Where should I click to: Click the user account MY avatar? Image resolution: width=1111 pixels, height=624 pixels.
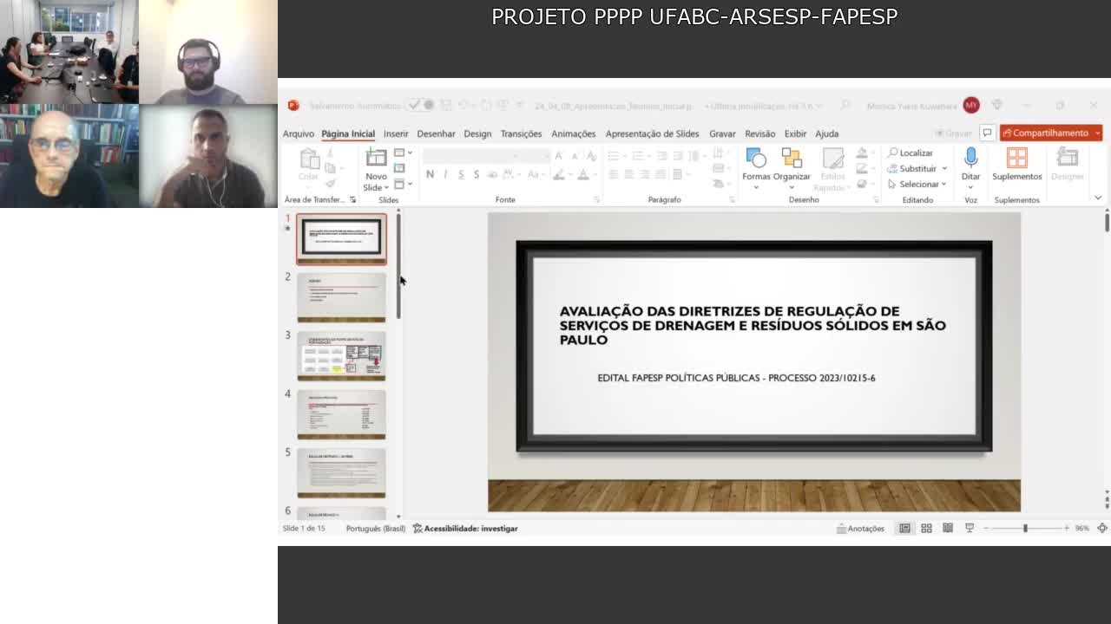[970, 106]
